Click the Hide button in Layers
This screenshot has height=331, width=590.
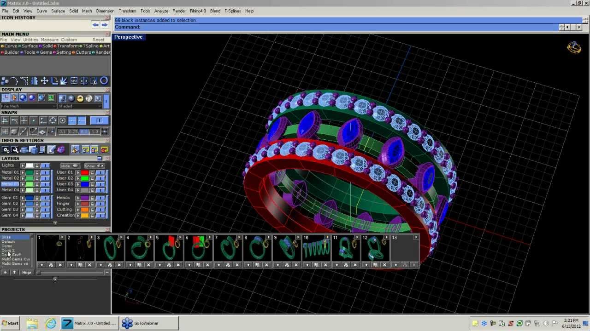click(x=70, y=166)
